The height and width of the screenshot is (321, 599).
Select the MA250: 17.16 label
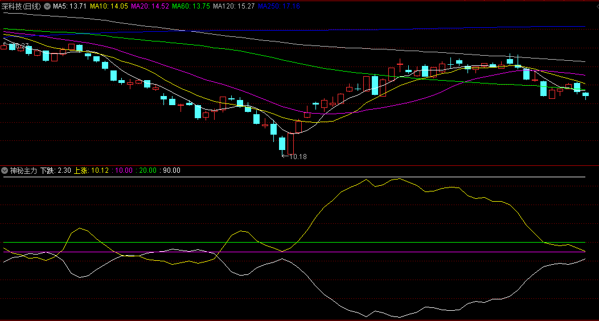click(279, 6)
